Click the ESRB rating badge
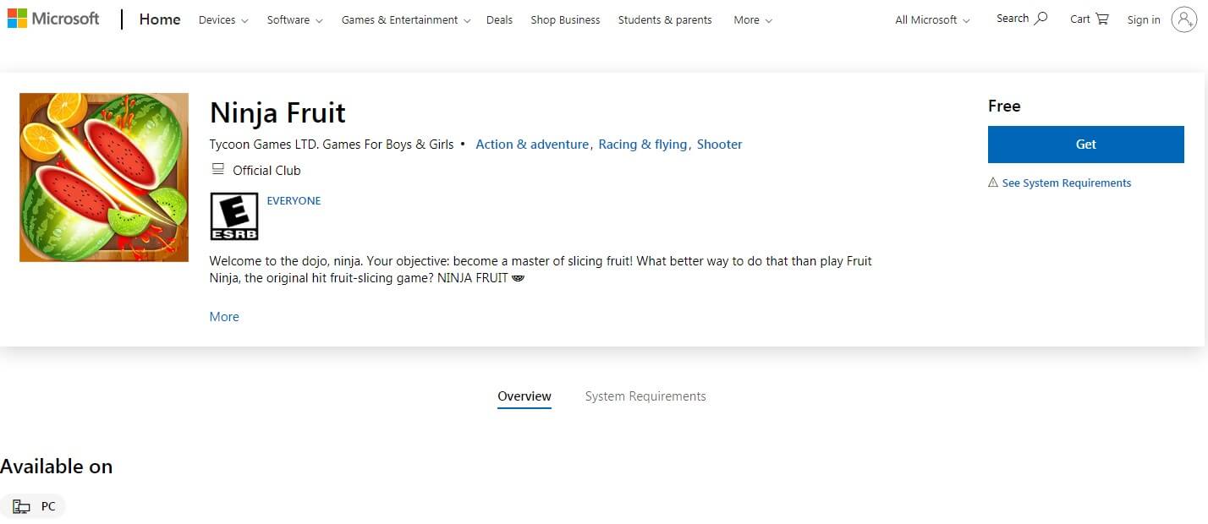Viewport: 1208px width, 524px height. [234, 216]
